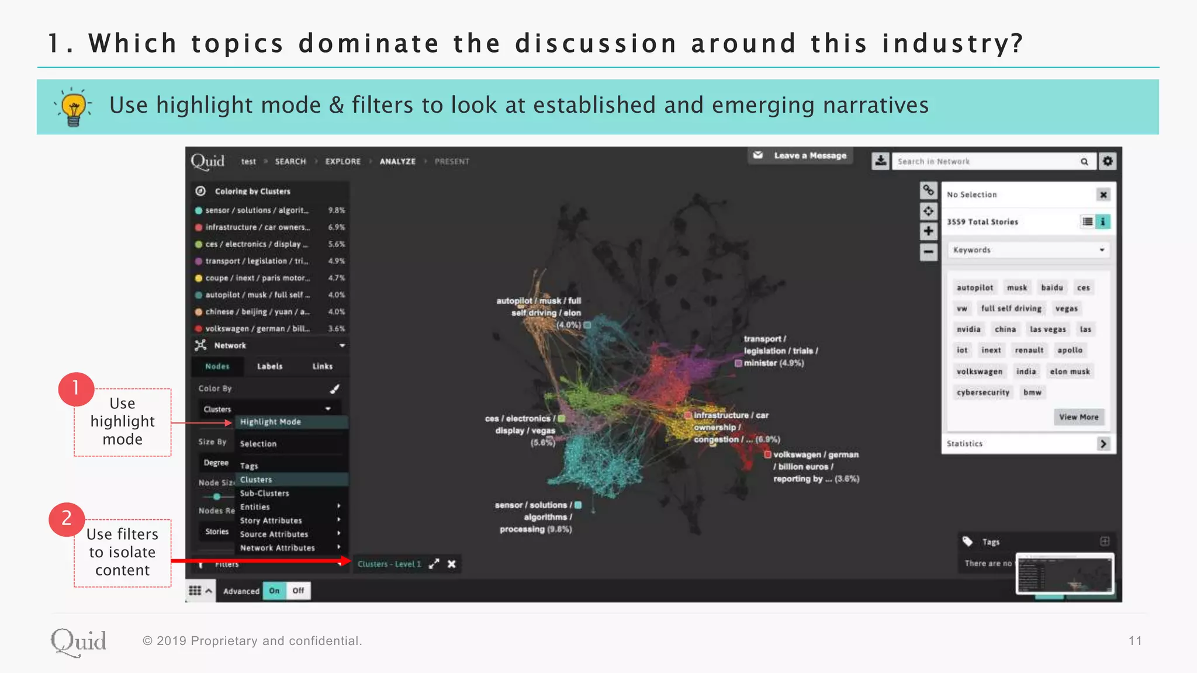This screenshot has width=1197, height=673.
Task: Click the Network graph icon
Action: [x=200, y=345]
